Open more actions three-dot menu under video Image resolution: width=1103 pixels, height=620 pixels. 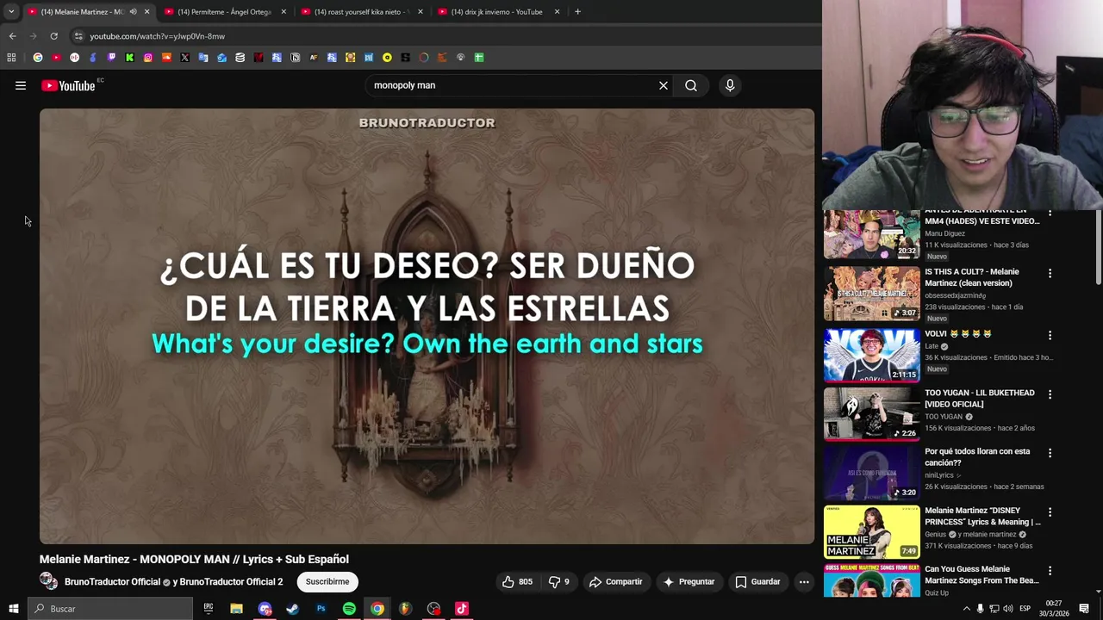804,582
